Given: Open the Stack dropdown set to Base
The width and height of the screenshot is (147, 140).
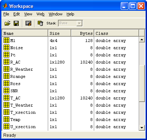Looking at the screenshot, I should click(70, 23).
